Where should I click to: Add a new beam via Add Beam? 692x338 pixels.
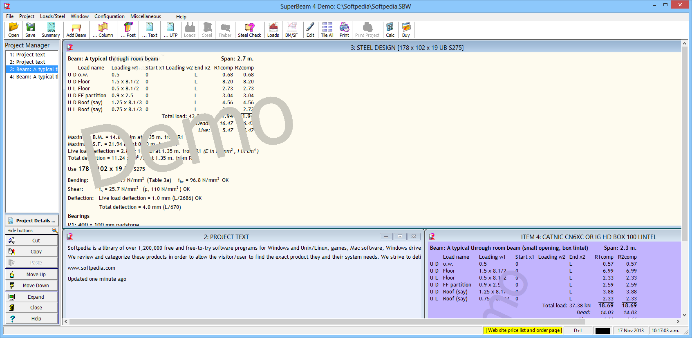pyautogui.click(x=76, y=30)
